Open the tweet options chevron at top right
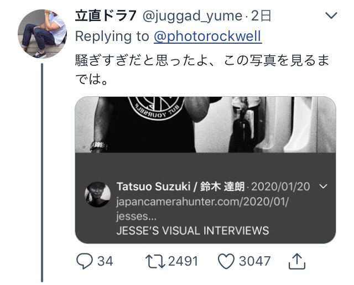Screen dimensions: 354x285 point(331,15)
